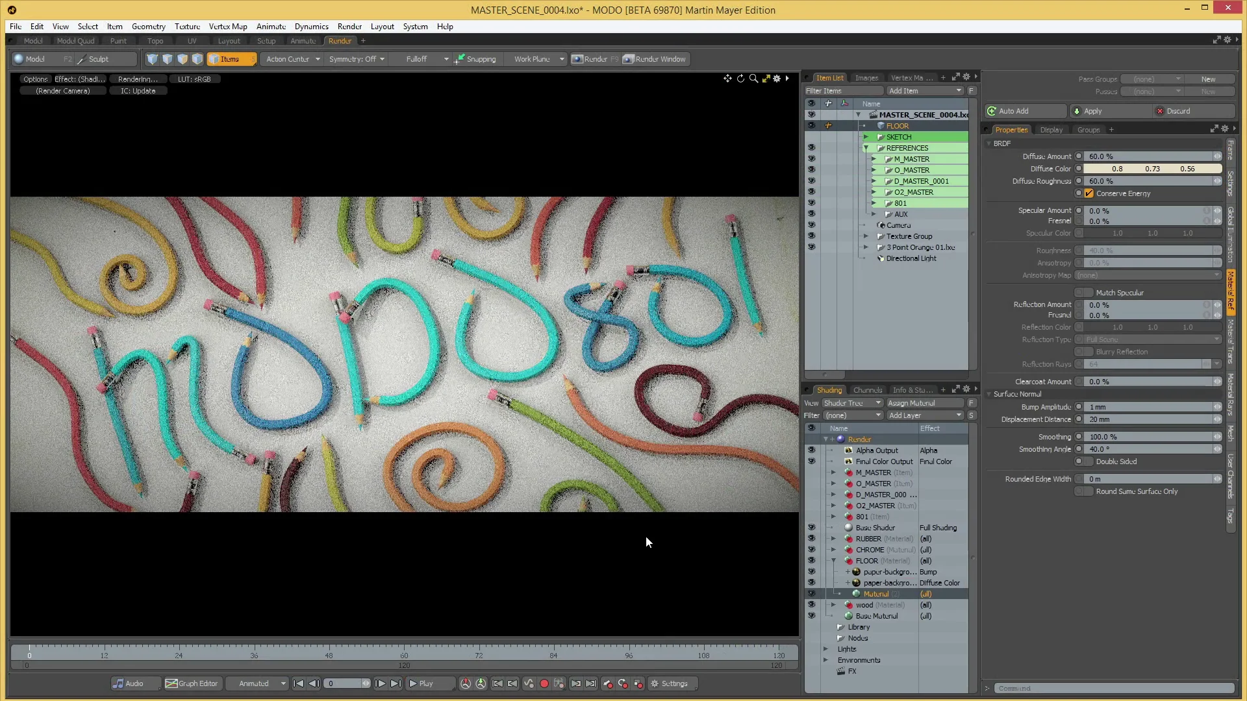Click Auto Add button
This screenshot has height=701, width=1247.
click(1026, 111)
